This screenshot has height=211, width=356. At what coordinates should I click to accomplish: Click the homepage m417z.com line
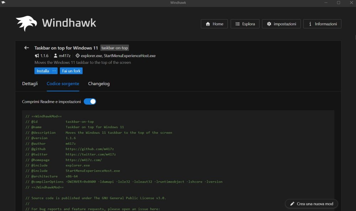pos(64,160)
